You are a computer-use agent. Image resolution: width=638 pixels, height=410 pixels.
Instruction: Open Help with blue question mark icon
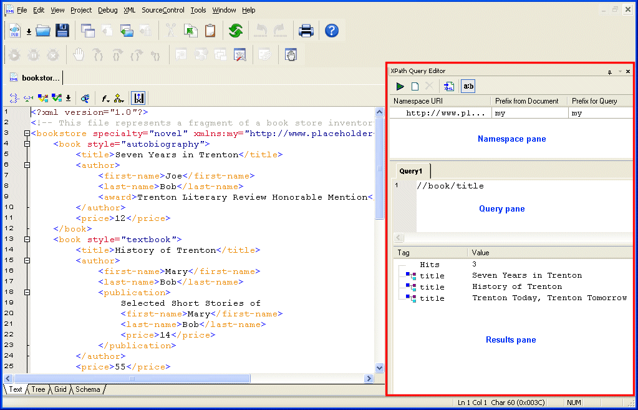(x=332, y=31)
